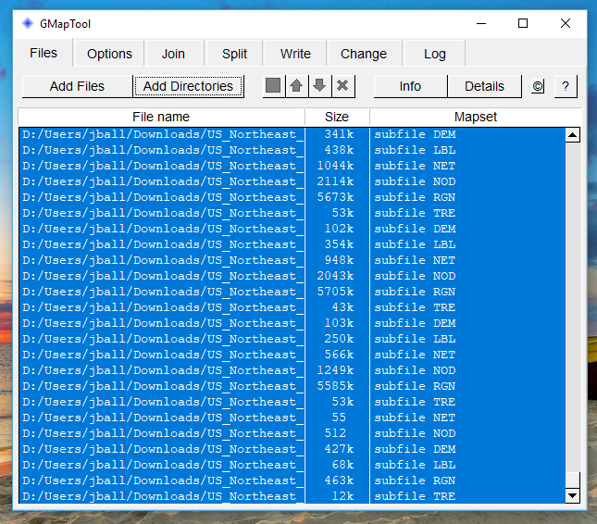
Task: Open the Change tab
Action: (364, 54)
